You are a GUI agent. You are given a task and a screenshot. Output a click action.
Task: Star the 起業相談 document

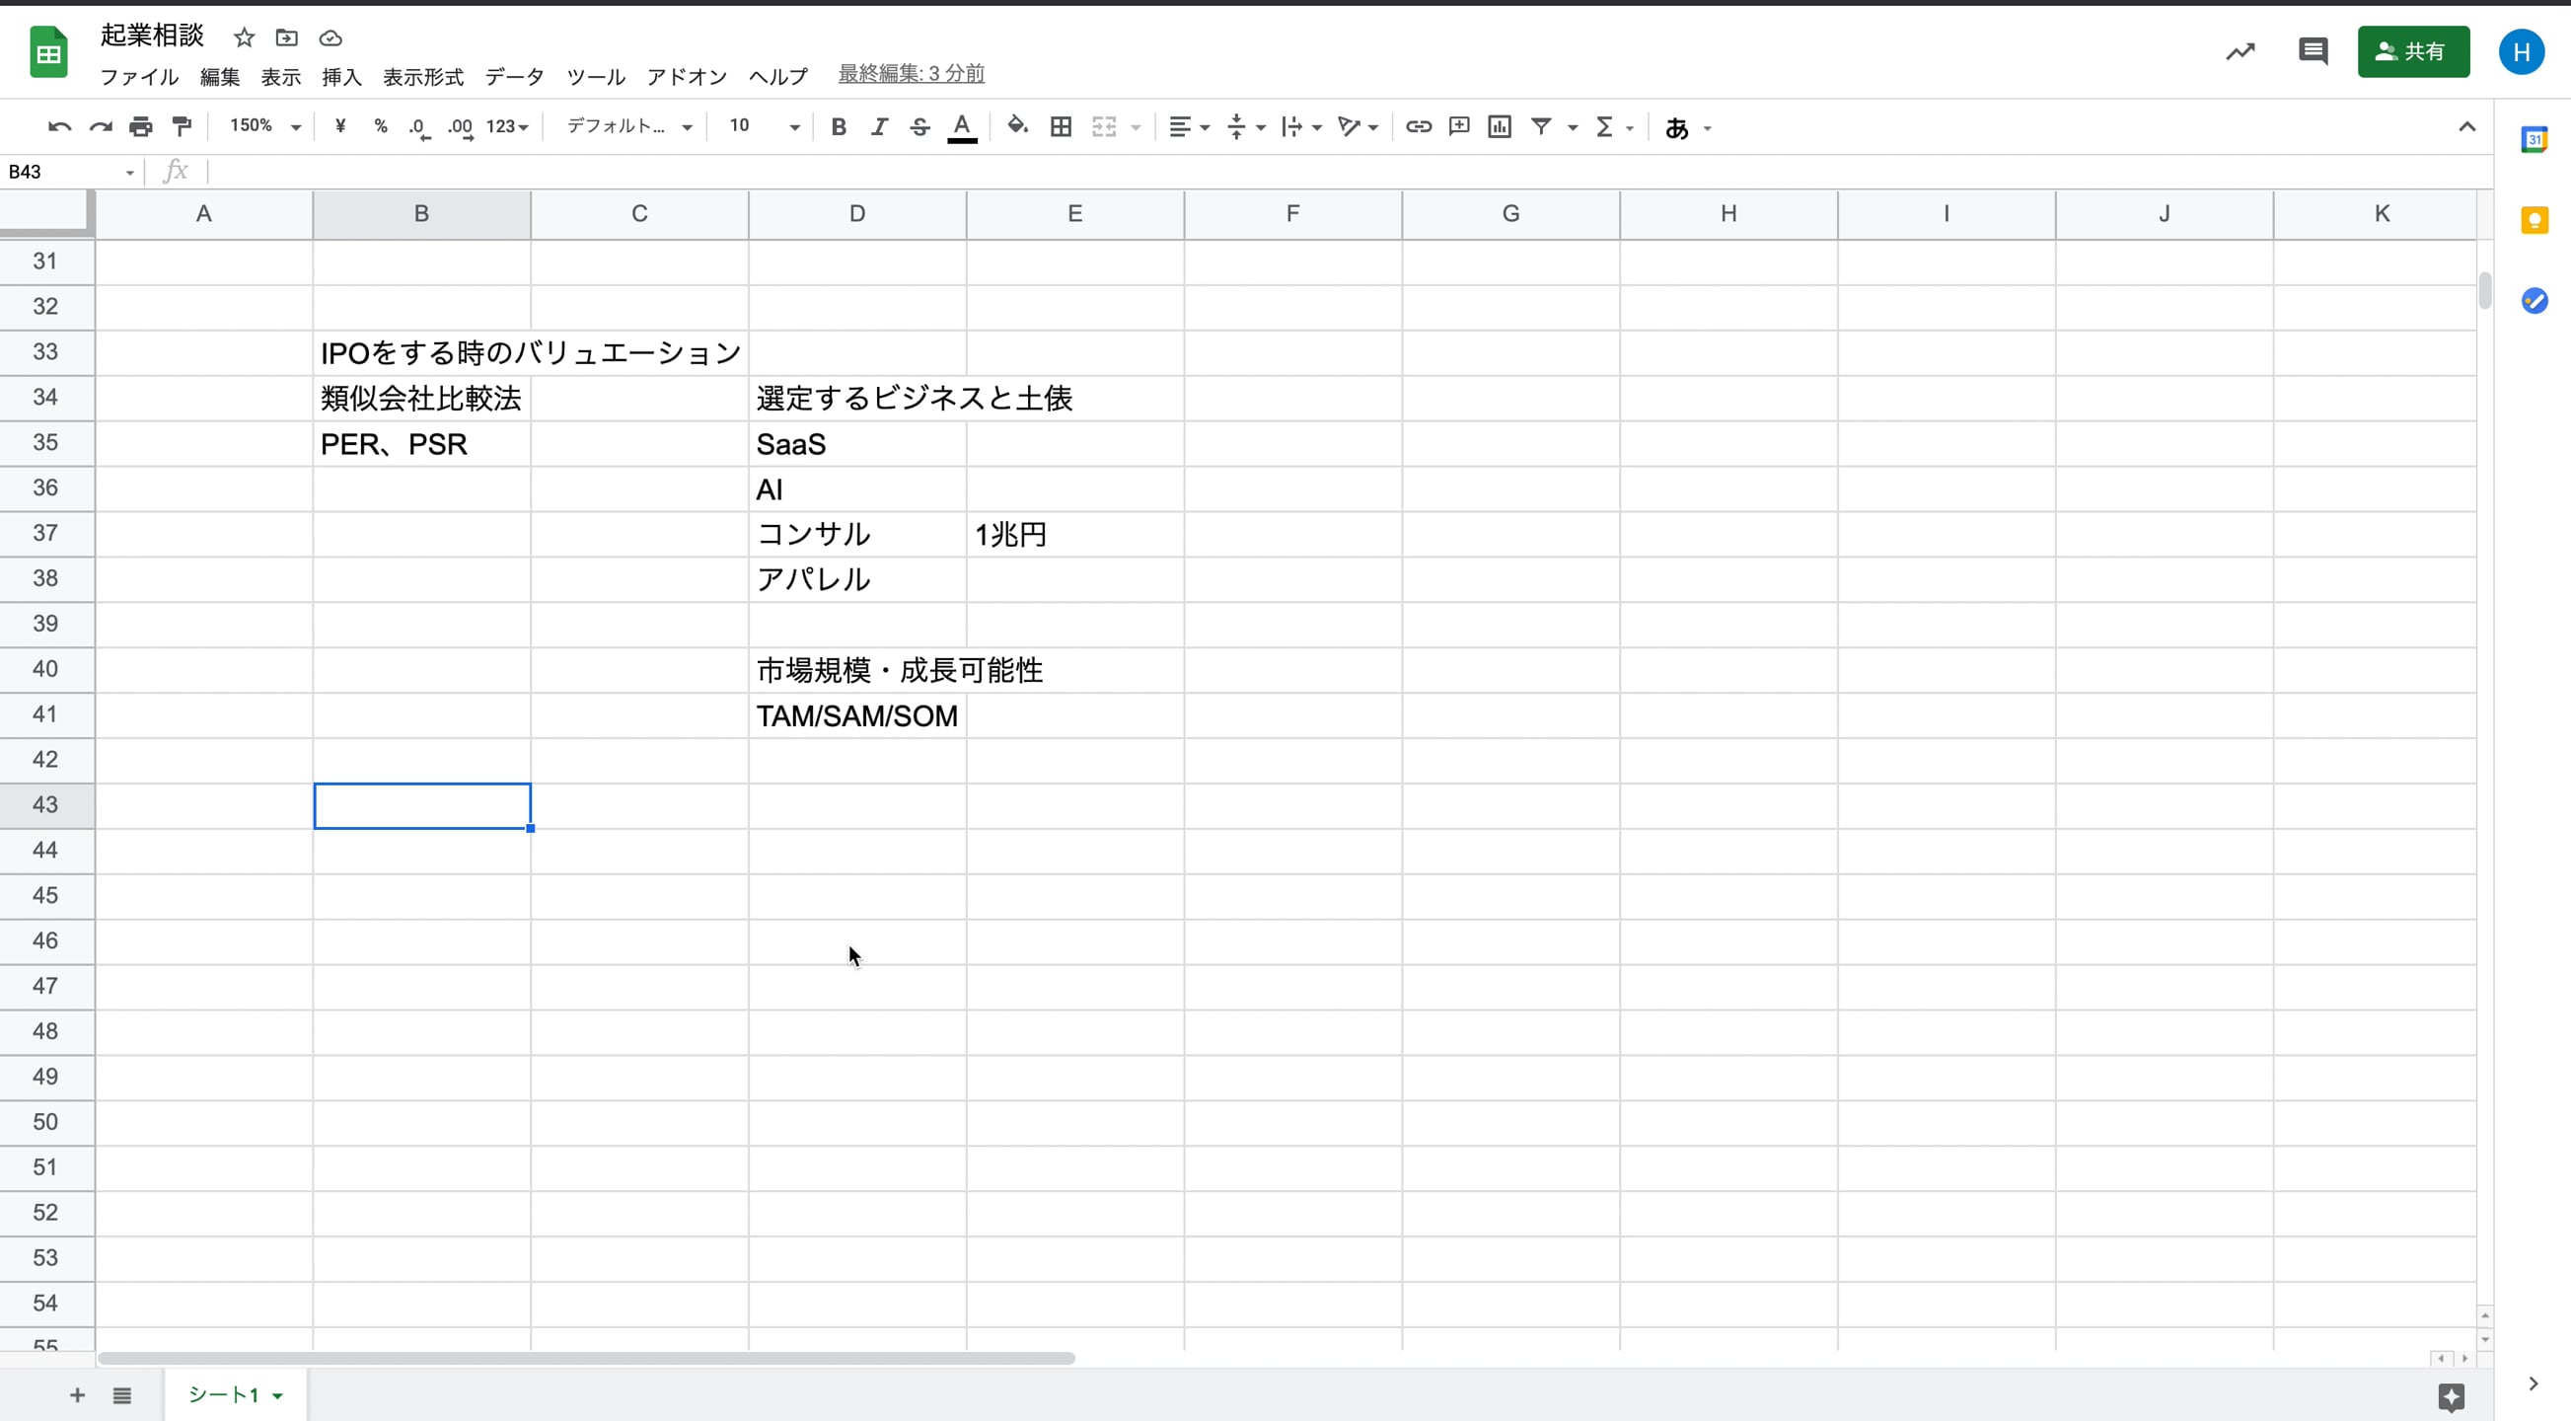(x=244, y=37)
